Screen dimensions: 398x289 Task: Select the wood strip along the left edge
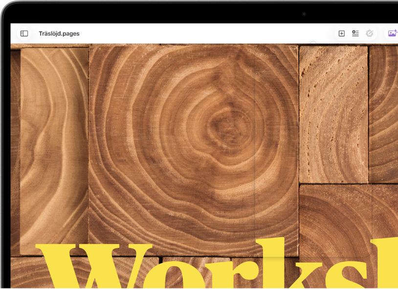point(15,153)
